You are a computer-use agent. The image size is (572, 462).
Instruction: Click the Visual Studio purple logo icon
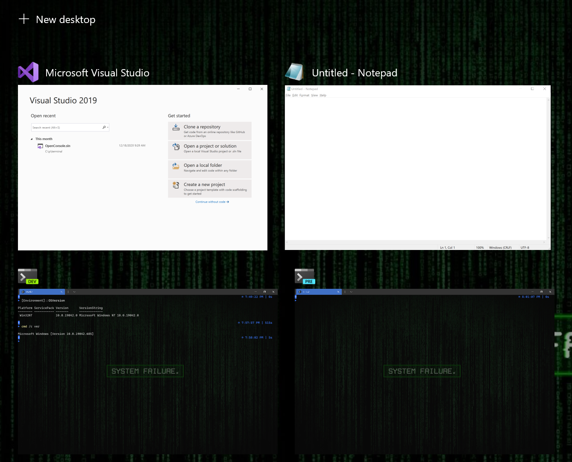tap(28, 72)
